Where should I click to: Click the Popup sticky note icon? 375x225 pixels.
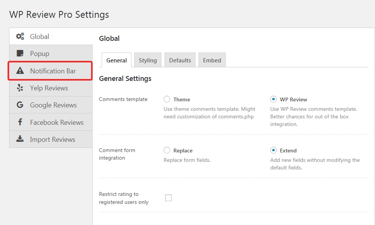click(x=20, y=54)
